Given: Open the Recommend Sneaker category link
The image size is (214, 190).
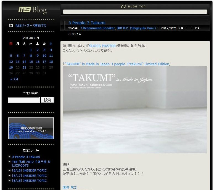Looking at the screenshot, I should 98,28.
